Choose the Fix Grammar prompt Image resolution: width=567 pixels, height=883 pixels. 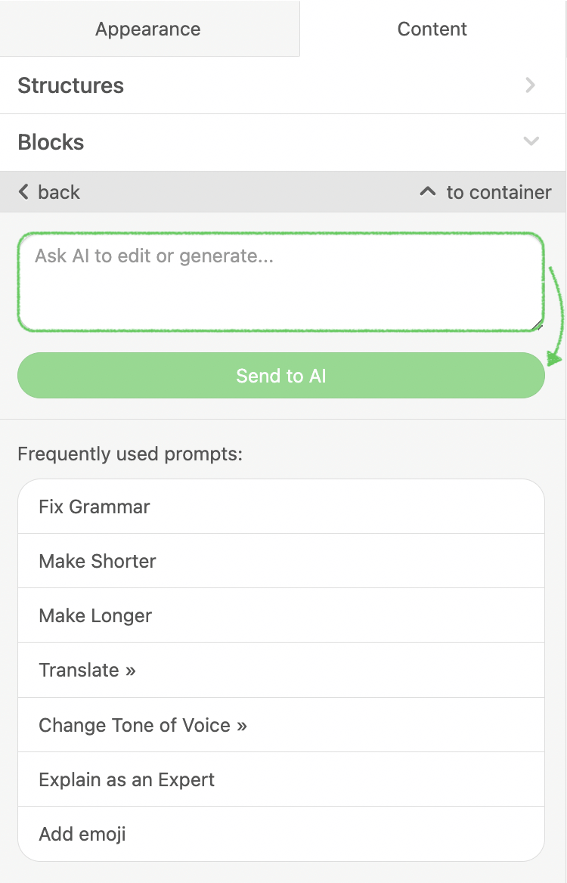click(x=94, y=507)
